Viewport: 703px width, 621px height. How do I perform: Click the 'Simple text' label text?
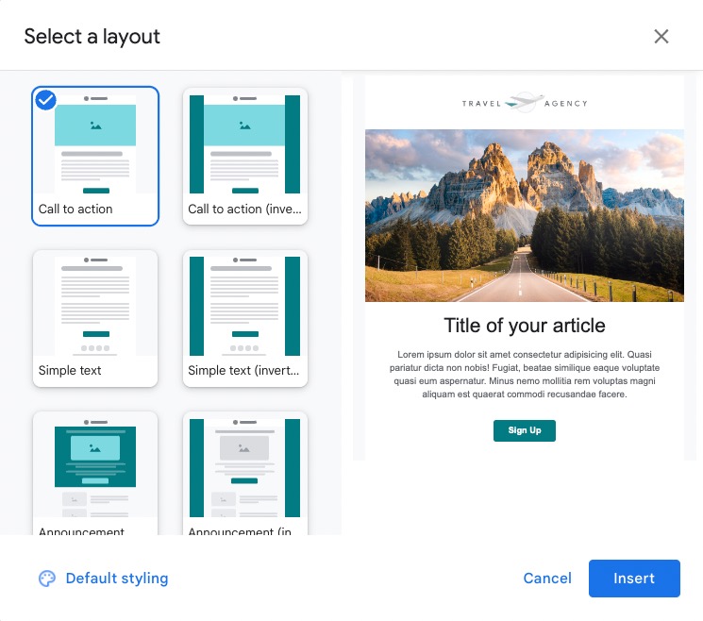[70, 370]
